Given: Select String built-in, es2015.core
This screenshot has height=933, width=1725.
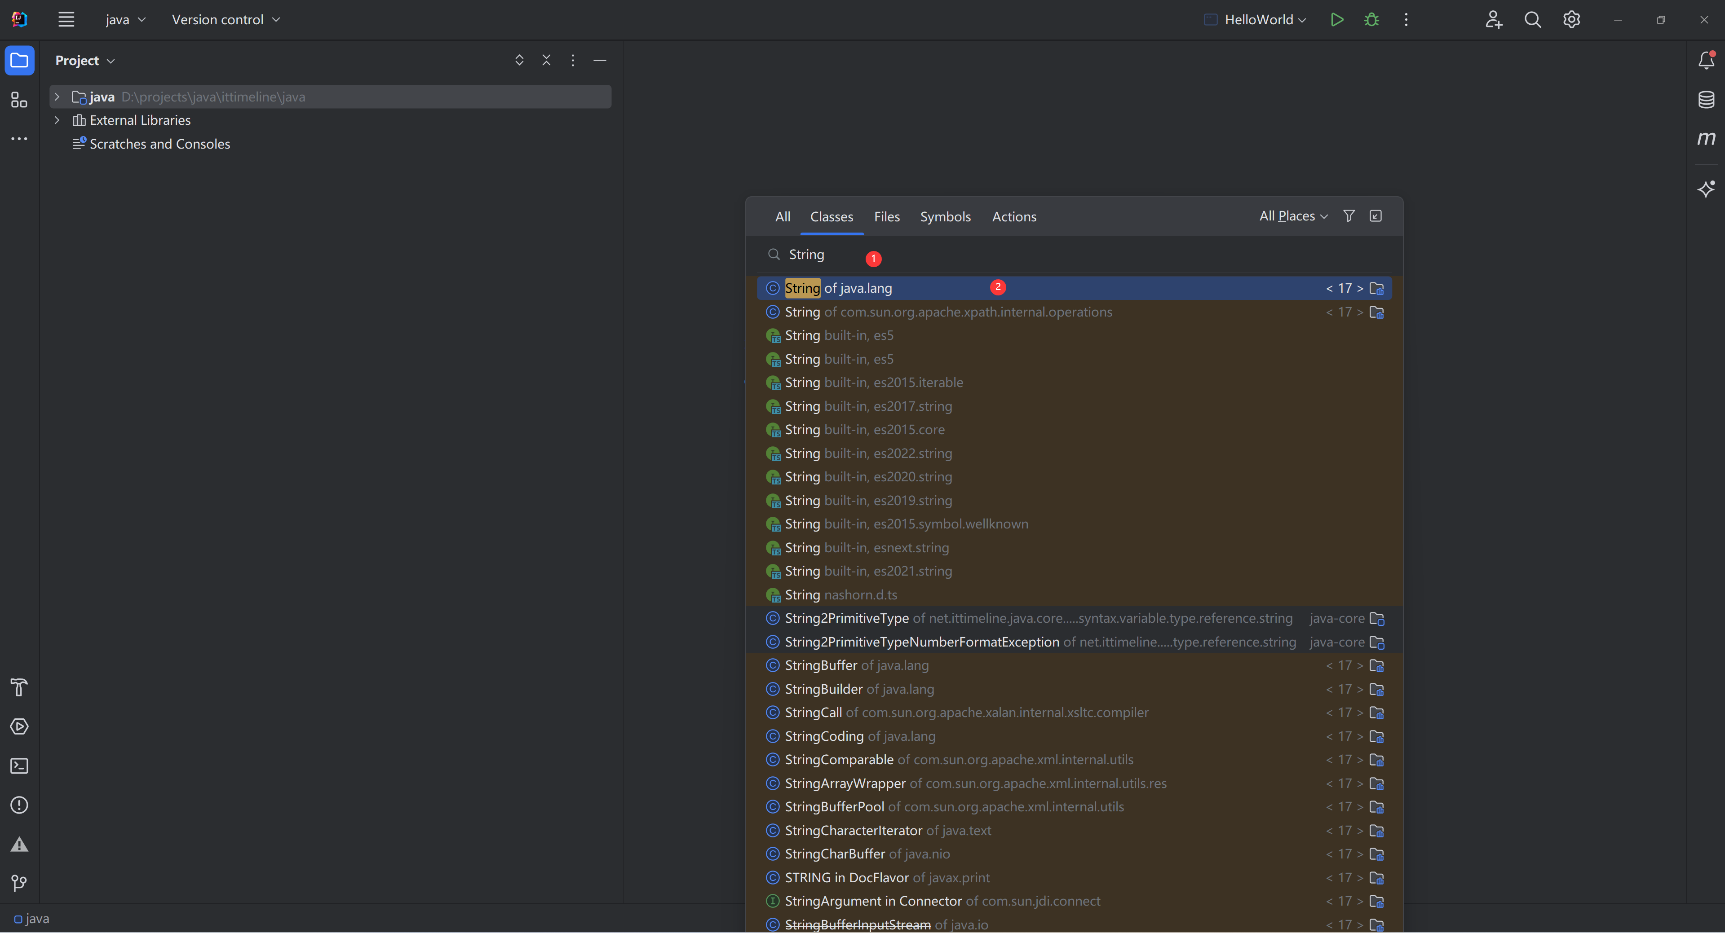Looking at the screenshot, I should click(x=1074, y=429).
